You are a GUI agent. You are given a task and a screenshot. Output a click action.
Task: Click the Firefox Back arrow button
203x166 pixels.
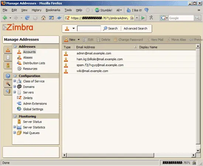[x=5, y=18]
